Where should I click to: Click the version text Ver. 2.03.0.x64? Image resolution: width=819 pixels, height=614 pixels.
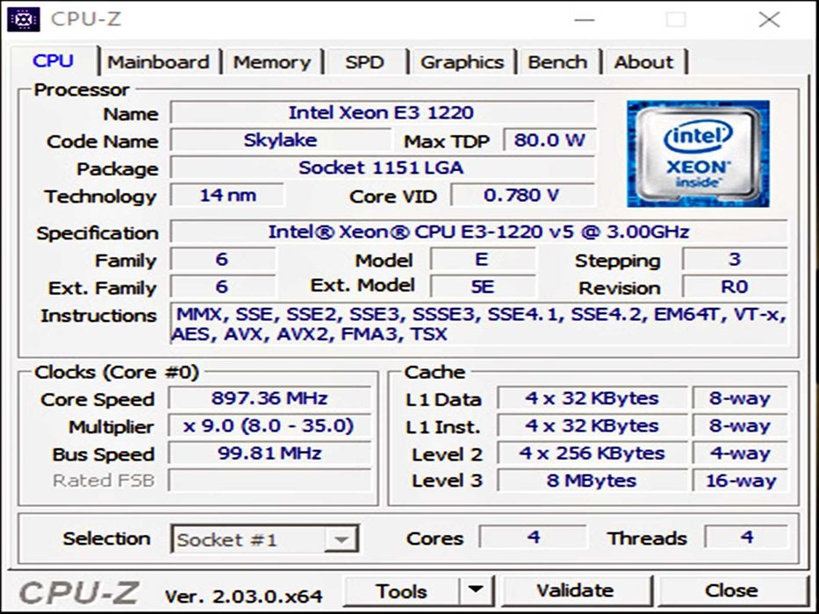[x=243, y=596]
